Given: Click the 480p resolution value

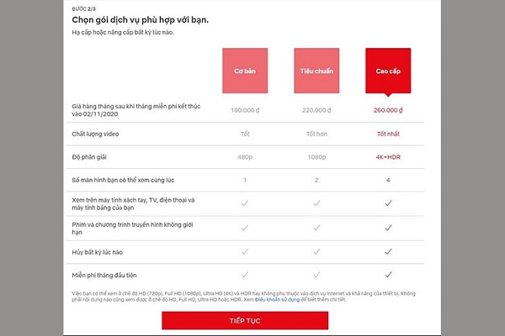Looking at the screenshot, I should pyautogui.click(x=245, y=156).
